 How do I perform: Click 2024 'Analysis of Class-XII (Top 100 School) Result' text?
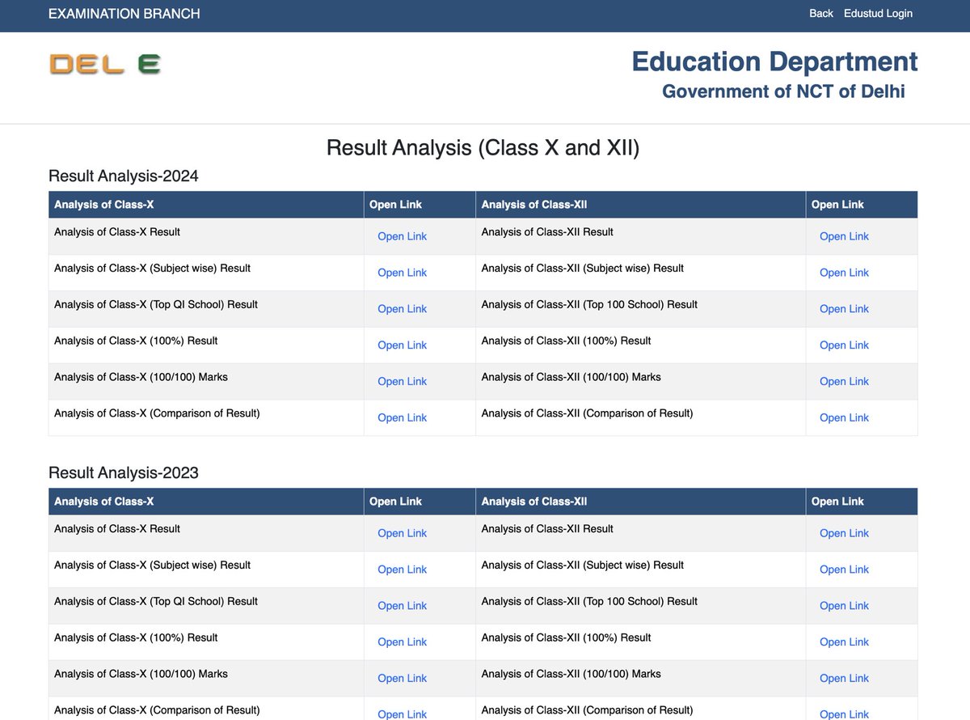click(589, 304)
